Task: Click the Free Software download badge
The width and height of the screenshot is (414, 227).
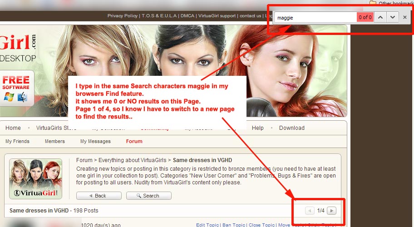Action: click(x=16, y=87)
